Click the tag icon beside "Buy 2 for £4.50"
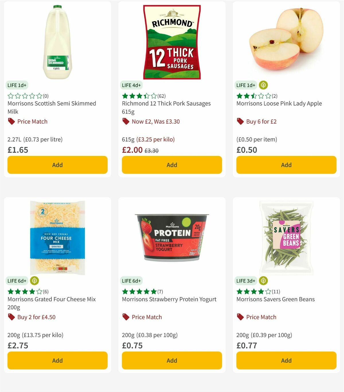344x392 pixels. tap(11, 317)
